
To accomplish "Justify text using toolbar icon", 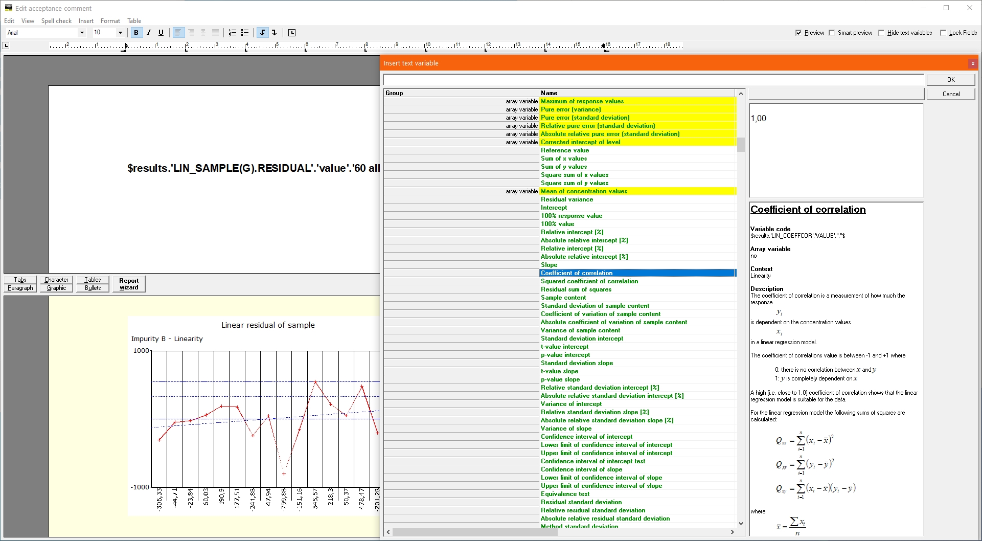I will tap(215, 33).
